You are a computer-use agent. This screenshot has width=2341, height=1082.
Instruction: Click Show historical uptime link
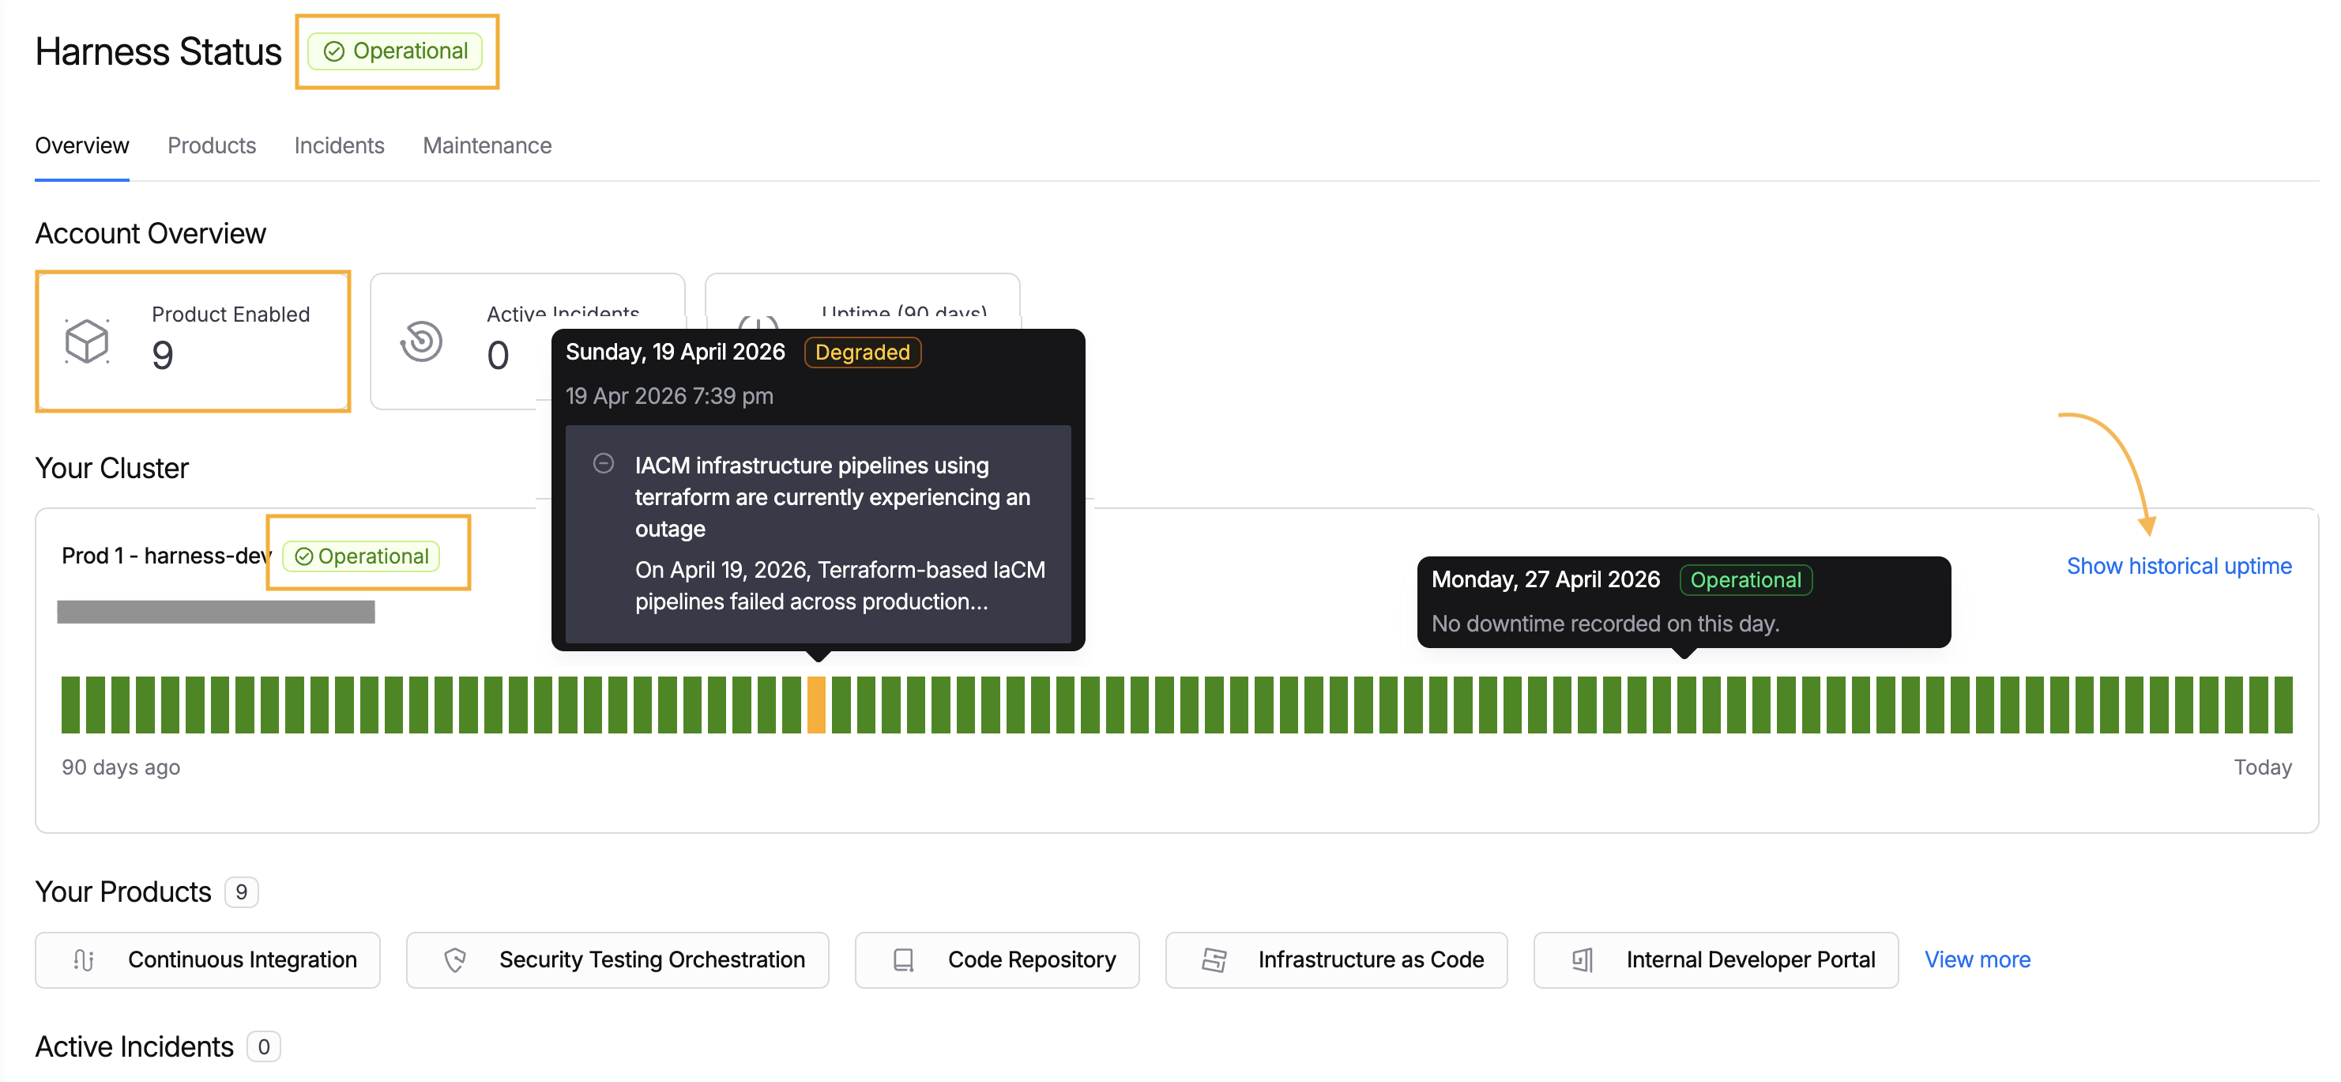click(x=2178, y=567)
